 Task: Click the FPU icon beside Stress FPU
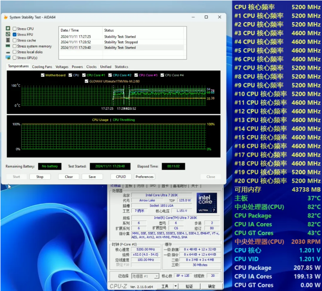pyautogui.click(x=8, y=34)
